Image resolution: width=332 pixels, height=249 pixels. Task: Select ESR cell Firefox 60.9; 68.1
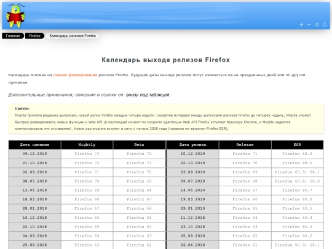(x=298, y=172)
